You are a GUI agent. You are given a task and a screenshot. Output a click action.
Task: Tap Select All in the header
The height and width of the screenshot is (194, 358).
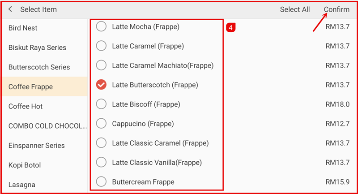(294, 9)
